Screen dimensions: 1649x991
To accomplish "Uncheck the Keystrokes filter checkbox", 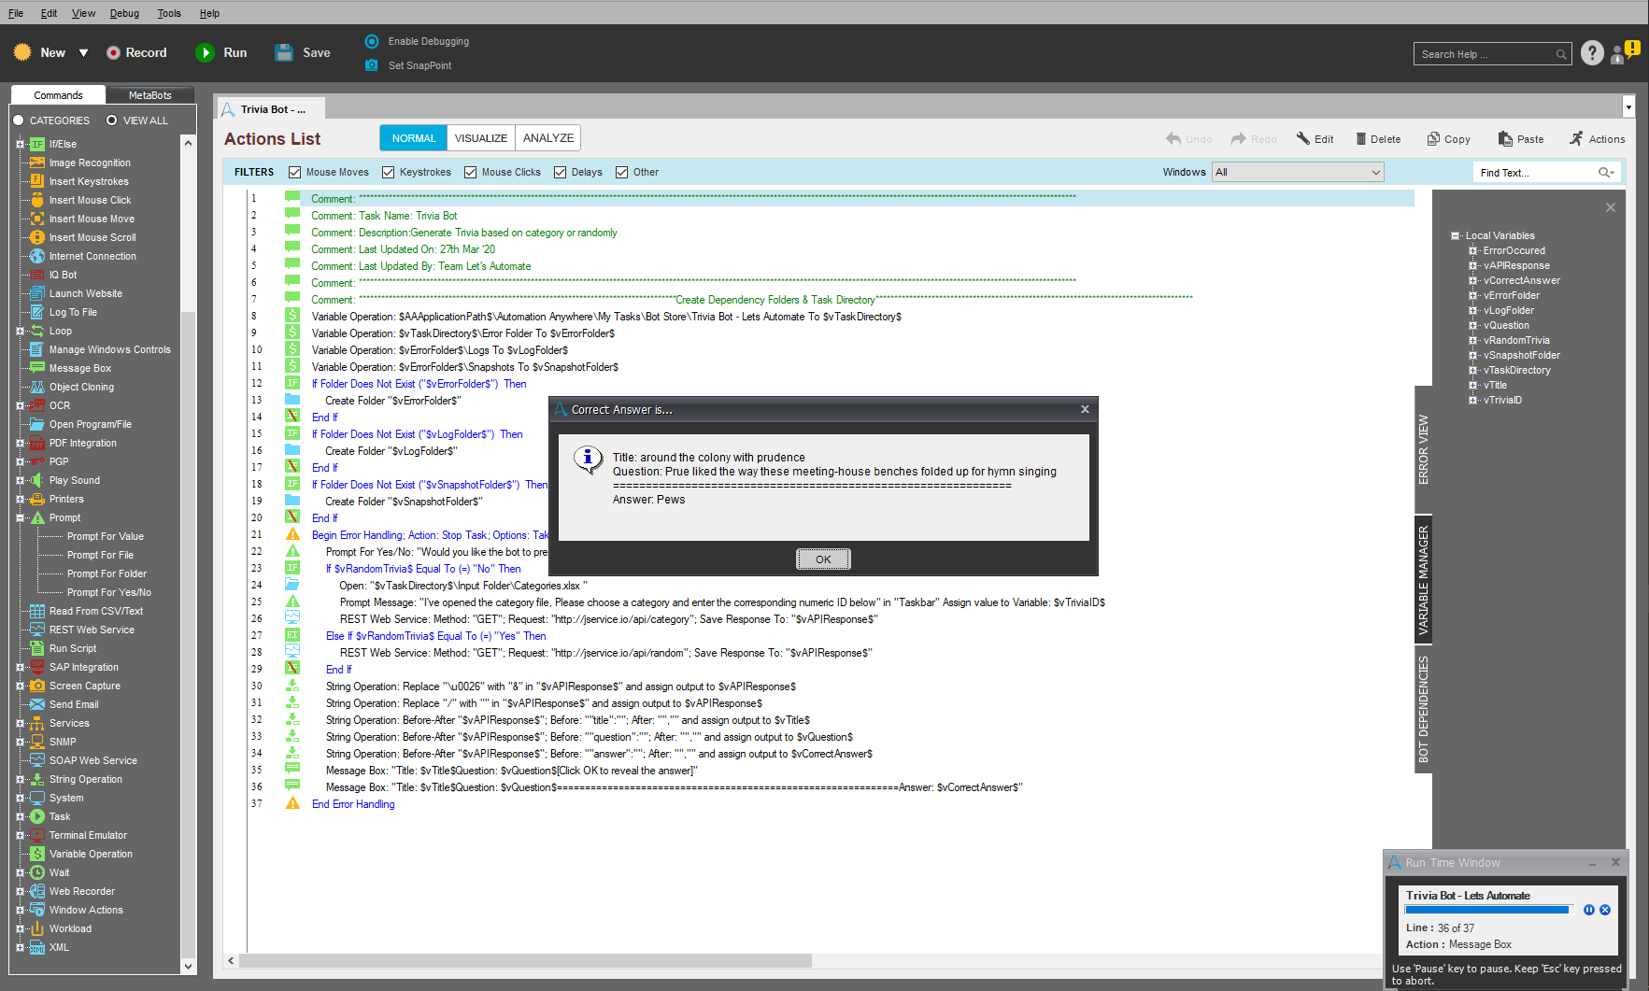I will pyautogui.click(x=388, y=173).
